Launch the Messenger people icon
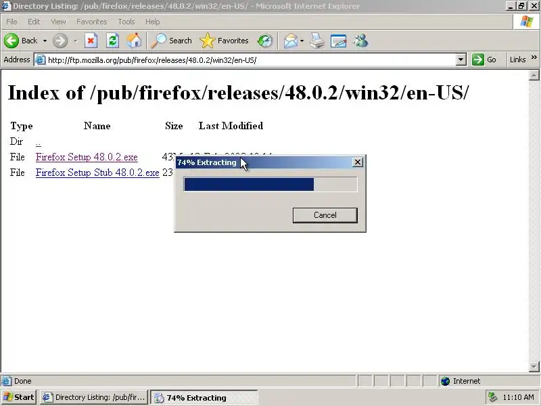Viewport: 541px width, 406px height. coord(360,41)
